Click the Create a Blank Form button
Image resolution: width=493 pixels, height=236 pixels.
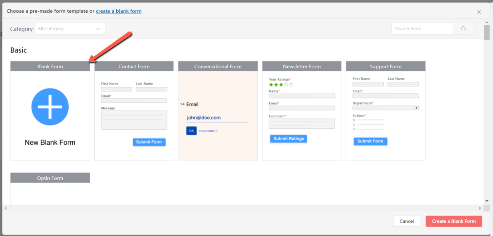pos(454,221)
